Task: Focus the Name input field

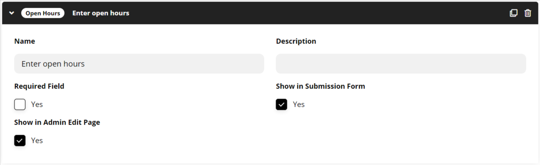Action: click(139, 64)
